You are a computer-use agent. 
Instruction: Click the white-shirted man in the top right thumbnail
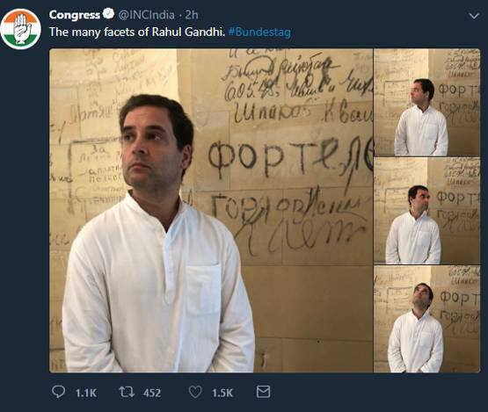[x=421, y=118]
